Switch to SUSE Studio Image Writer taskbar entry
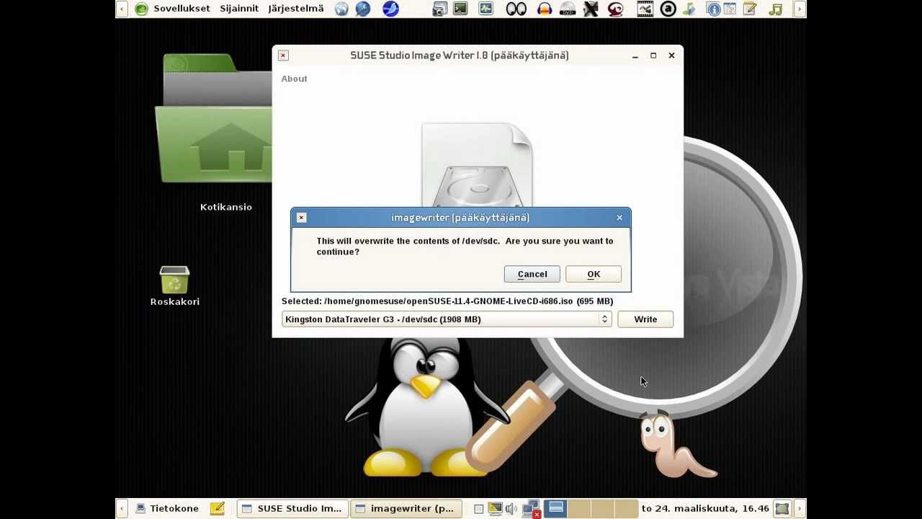The width and height of the screenshot is (922, 519). click(x=292, y=508)
